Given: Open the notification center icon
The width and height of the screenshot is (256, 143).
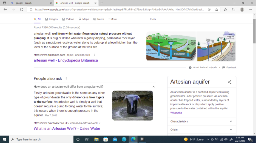Looking at the screenshot, I should [x=250, y=139].
